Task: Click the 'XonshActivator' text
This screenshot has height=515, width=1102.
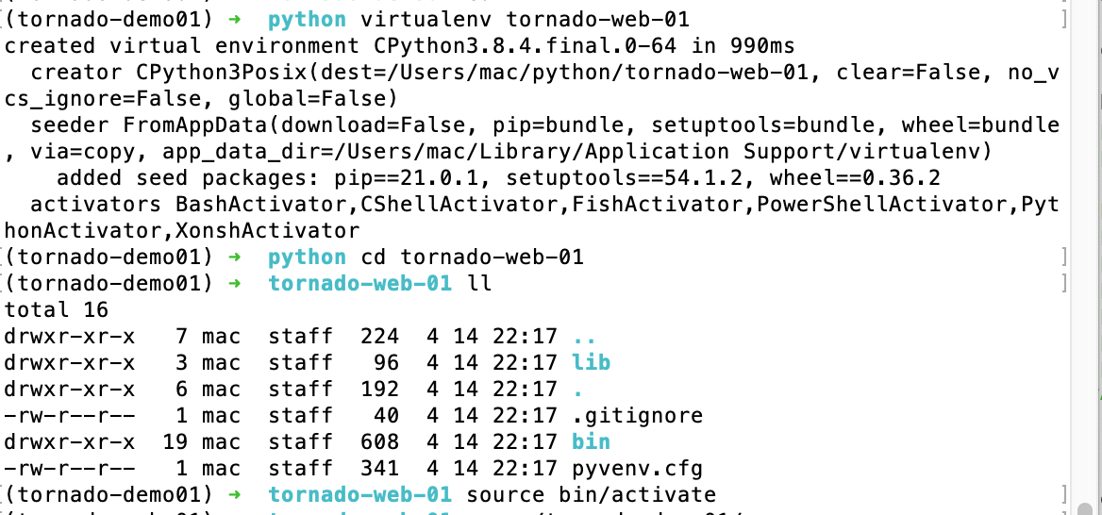Action: coord(268,230)
